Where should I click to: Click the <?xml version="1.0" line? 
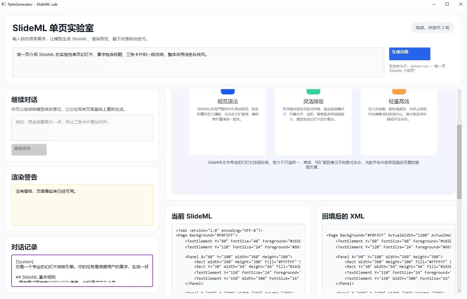219,230
